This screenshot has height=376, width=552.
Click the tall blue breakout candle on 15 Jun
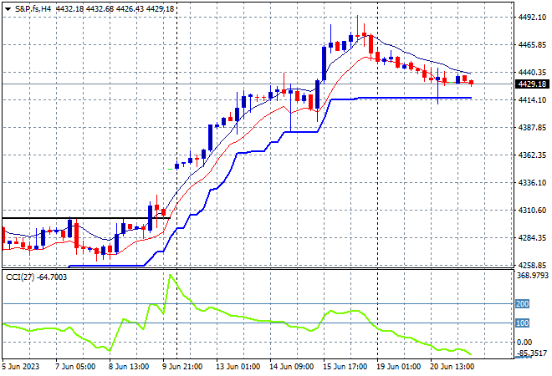point(324,64)
